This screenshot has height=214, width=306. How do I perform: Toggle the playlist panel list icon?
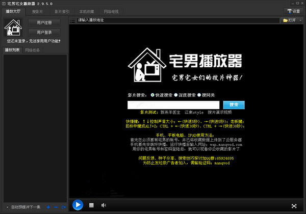[x=72, y=20]
